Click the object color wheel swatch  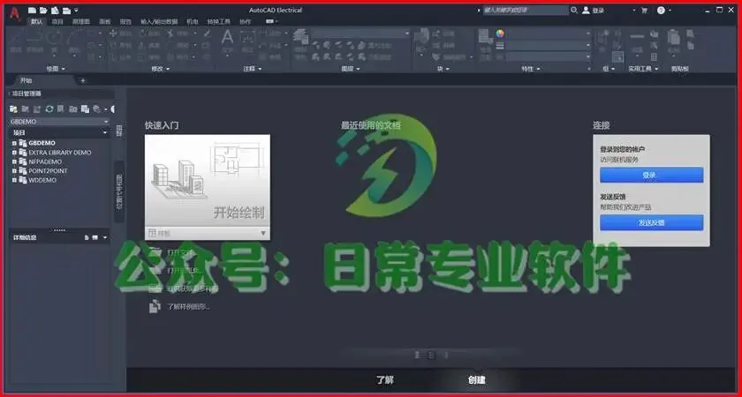[x=500, y=34]
